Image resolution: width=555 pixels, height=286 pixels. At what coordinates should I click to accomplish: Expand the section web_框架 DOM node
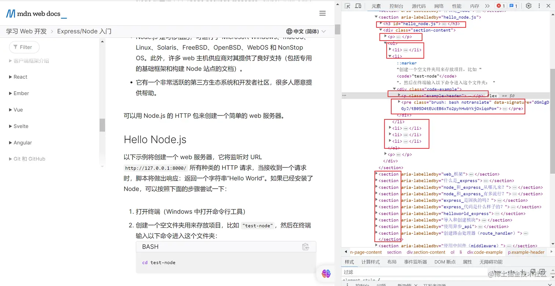tap(376, 174)
